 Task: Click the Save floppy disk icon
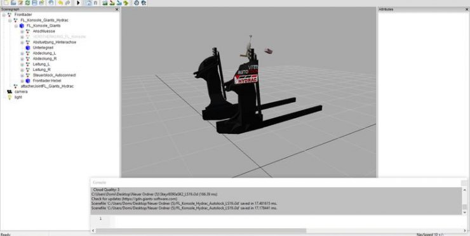(x=34, y=3)
